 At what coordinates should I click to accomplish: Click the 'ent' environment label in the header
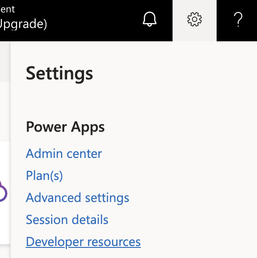(x=7, y=9)
